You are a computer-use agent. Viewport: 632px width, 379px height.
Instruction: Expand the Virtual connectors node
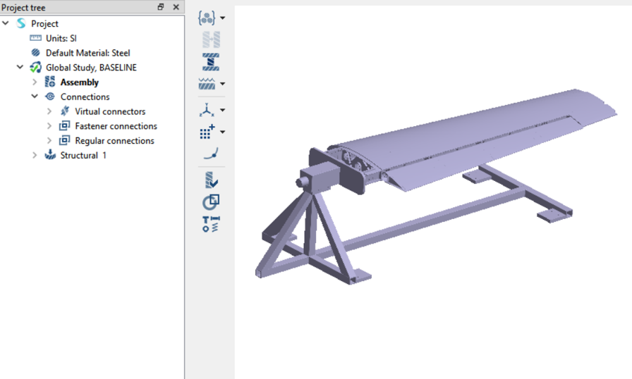49,111
